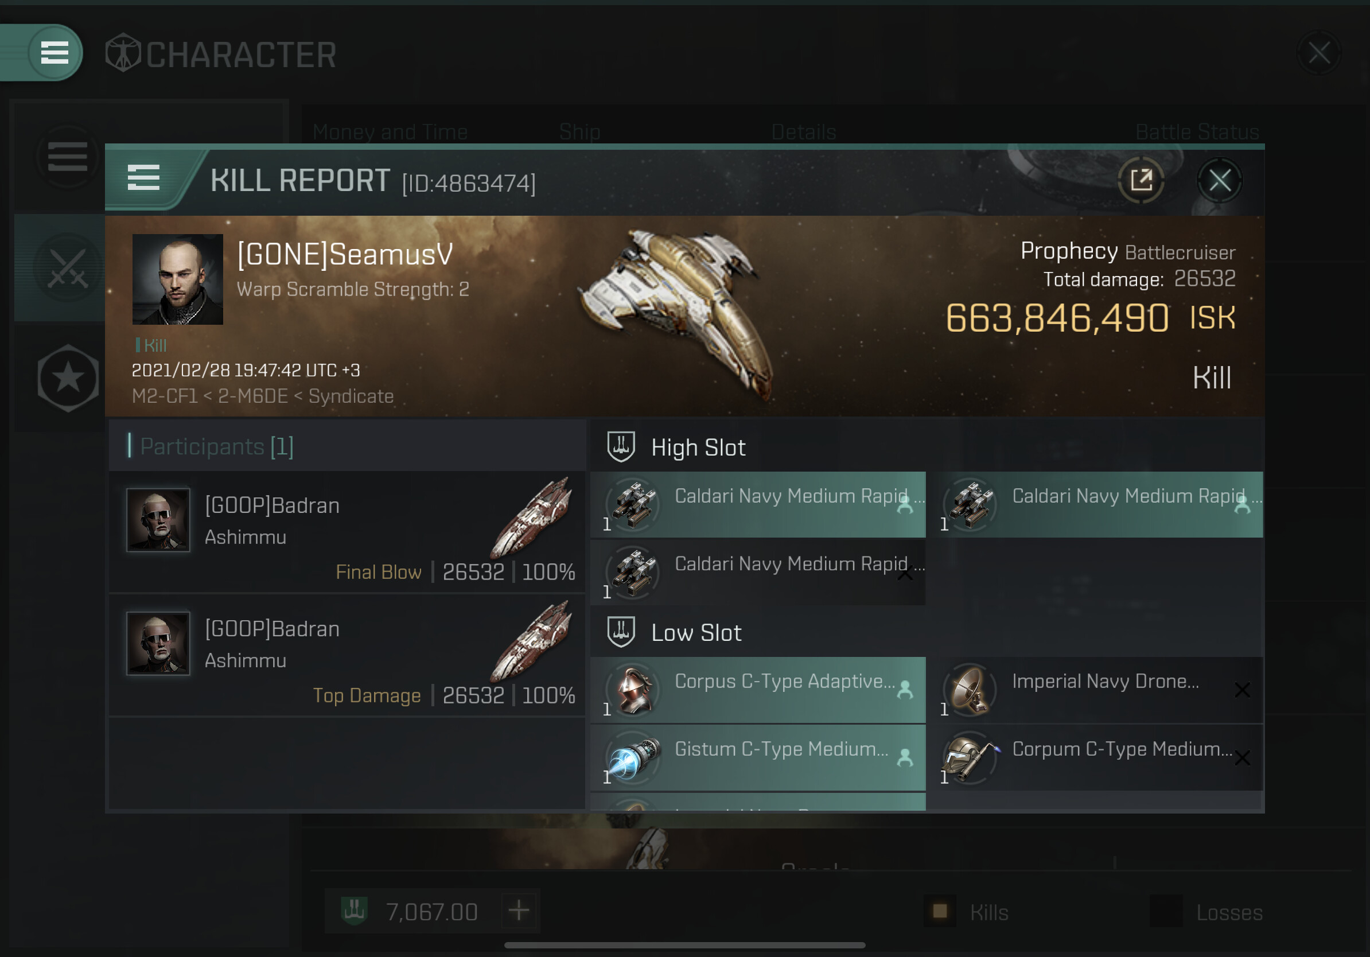This screenshot has height=957, width=1370.
Task: Click the plus button beside 7,067.00
Action: pyautogui.click(x=519, y=911)
